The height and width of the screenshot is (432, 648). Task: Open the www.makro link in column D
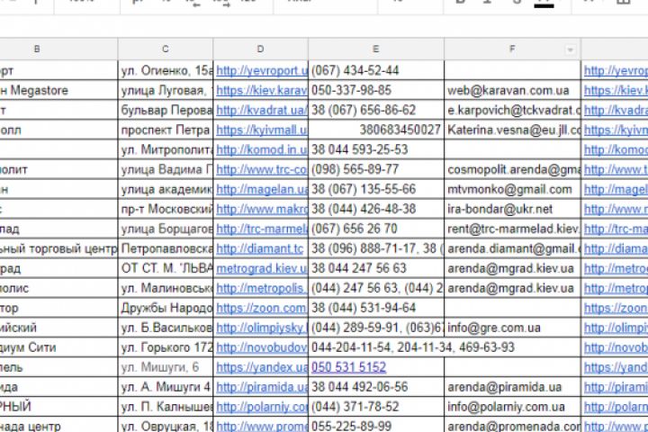pos(262,209)
